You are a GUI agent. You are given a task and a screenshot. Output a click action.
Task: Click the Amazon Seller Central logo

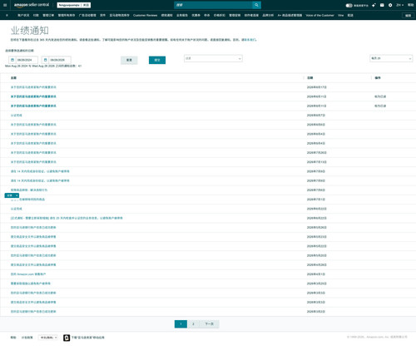click(x=32, y=5)
